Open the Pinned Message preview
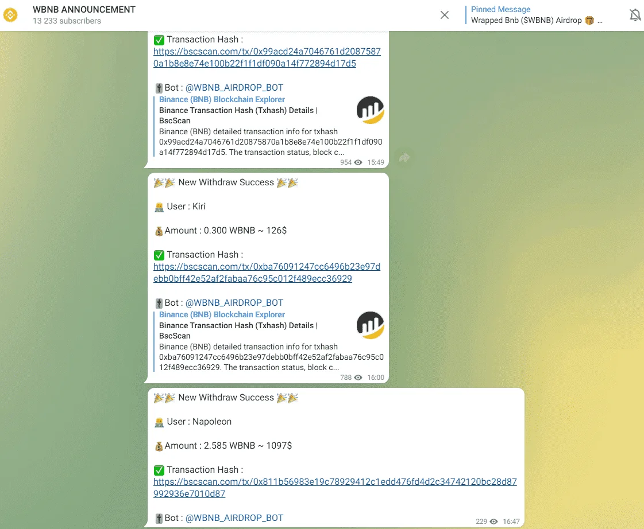This screenshot has height=529, width=644. pos(537,15)
